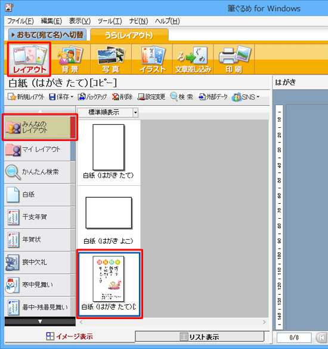Select the イラスト illustration tool

[152, 59]
